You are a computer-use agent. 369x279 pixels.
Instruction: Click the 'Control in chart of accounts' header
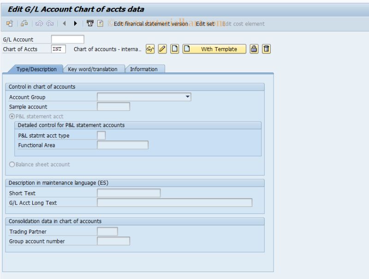point(42,87)
